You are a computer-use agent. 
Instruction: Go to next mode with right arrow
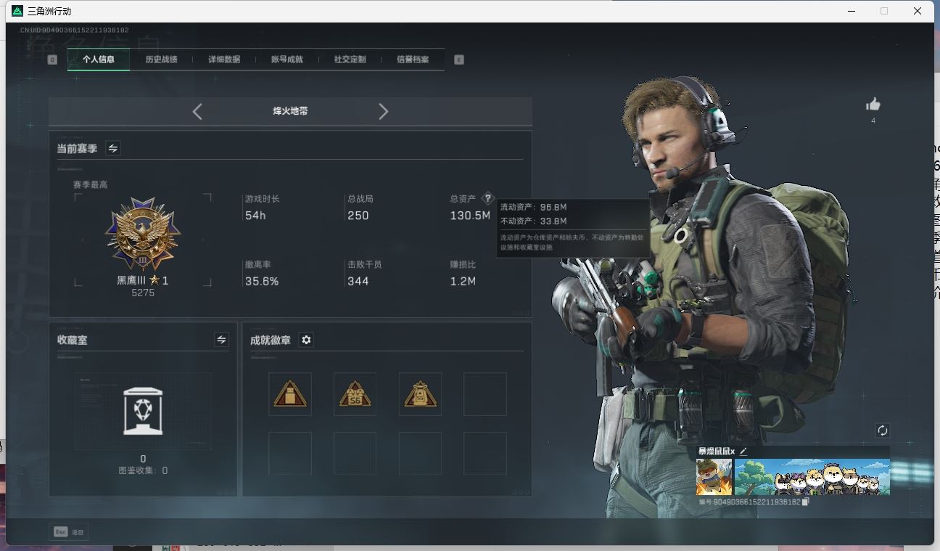pyautogui.click(x=384, y=111)
